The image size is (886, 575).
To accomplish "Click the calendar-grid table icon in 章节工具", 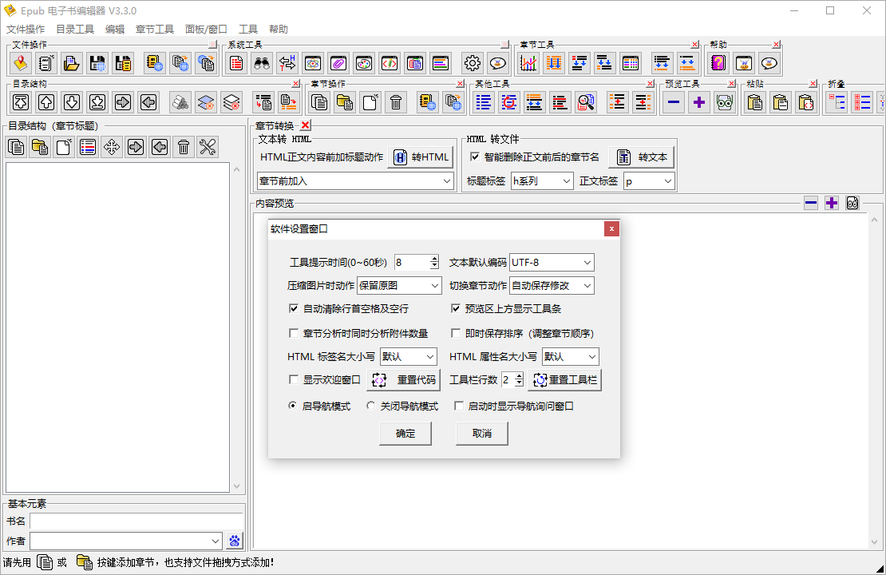I will click(x=630, y=63).
